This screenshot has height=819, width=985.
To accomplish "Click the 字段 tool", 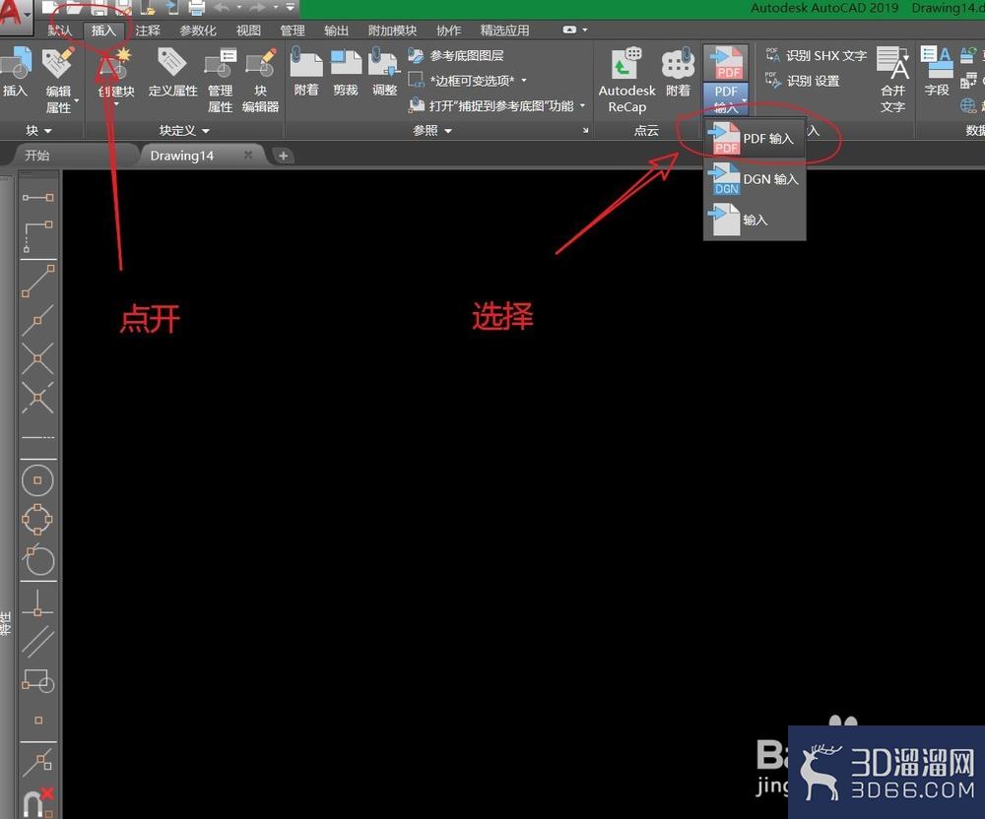I will click(x=936, y=72).
